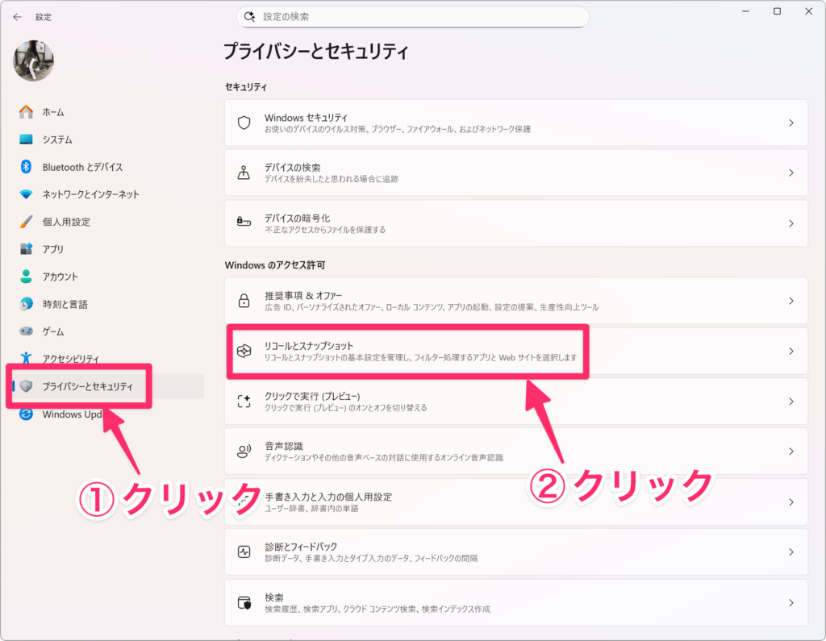Click the プライバシーとセキュリティ page heading
Image resolution: width=826 pixels, height=641 pixels.
click(x=316, y=52)
